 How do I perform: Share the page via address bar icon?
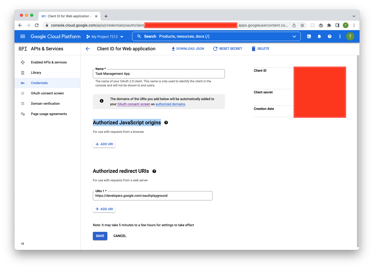294,25
